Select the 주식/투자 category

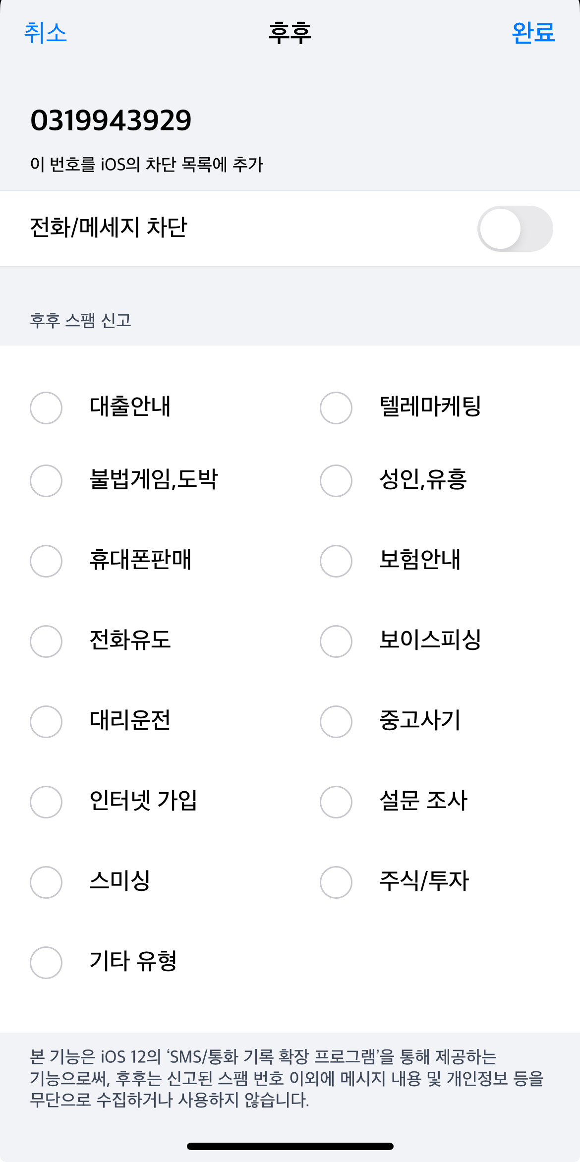pos(336,882)
